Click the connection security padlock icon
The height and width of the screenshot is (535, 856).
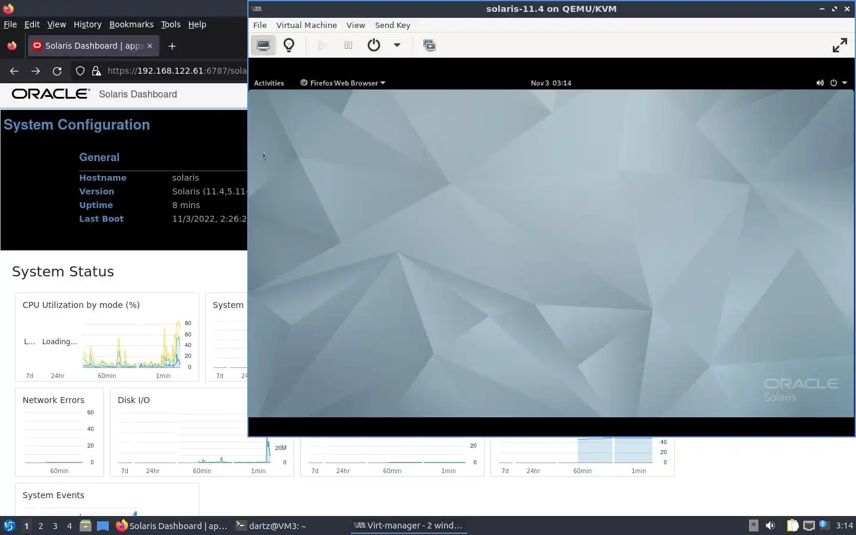coord(96,71)
